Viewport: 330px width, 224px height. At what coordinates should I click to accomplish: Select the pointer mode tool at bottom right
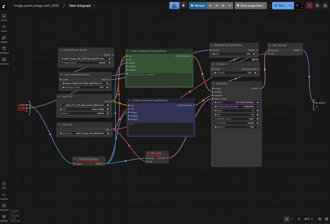[x=287, y=219]
